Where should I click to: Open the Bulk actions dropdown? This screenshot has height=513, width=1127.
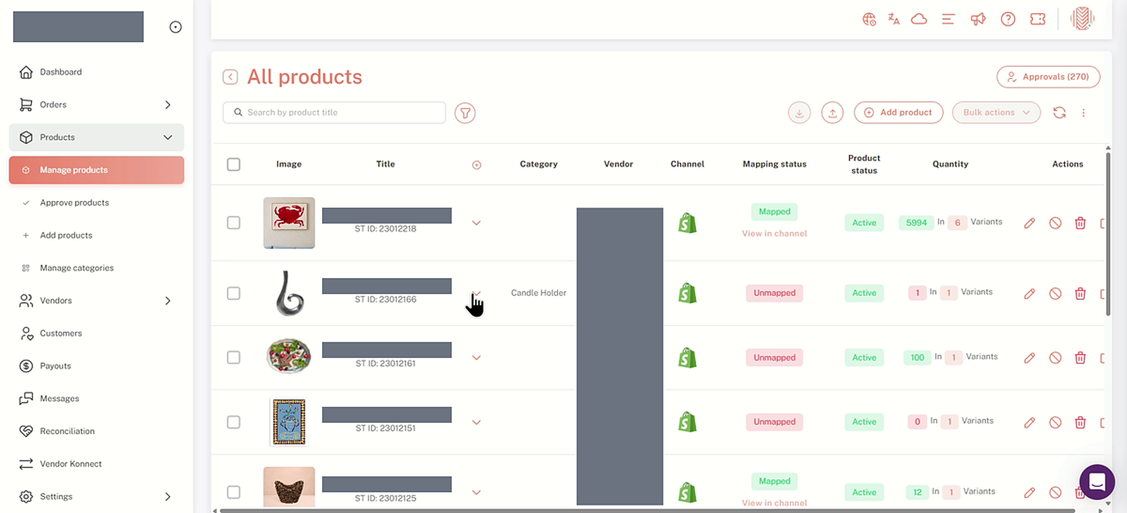click(x=996, y=112)
